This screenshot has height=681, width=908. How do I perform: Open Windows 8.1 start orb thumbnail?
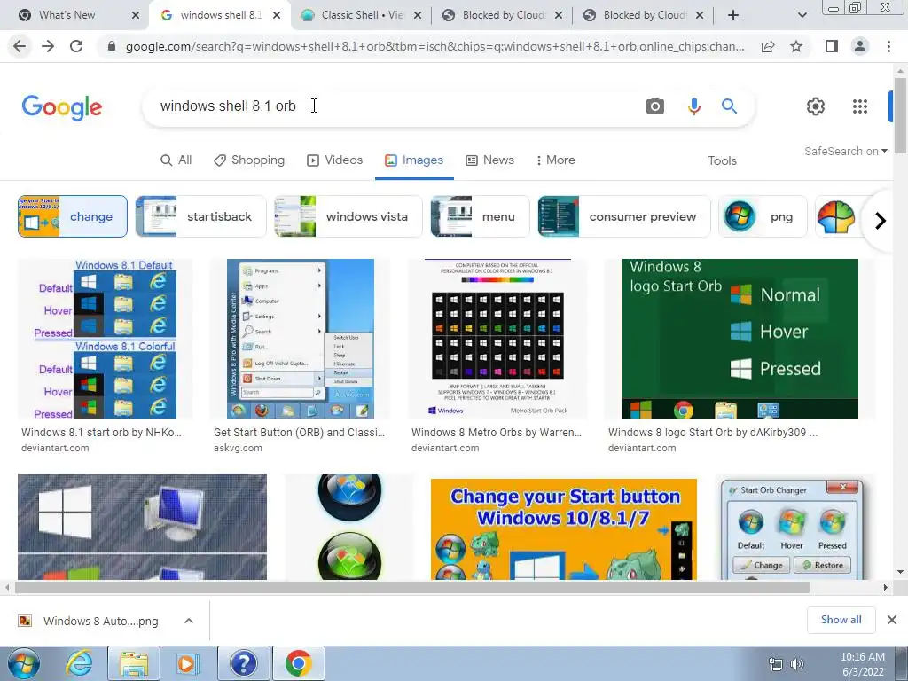[105, 339]
